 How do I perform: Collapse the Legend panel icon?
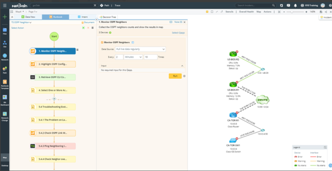tap(325, 147)
